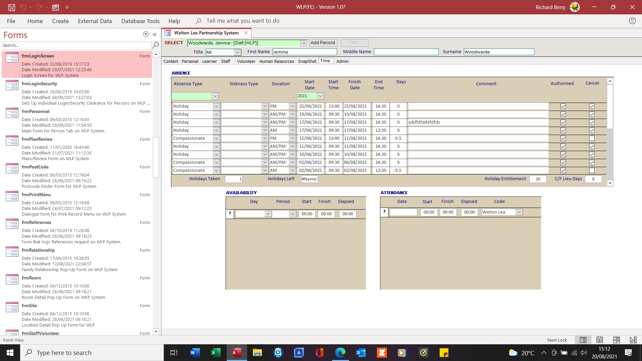Select the frmPostCode form icon
642x361 pixels.
click(12, 169)
